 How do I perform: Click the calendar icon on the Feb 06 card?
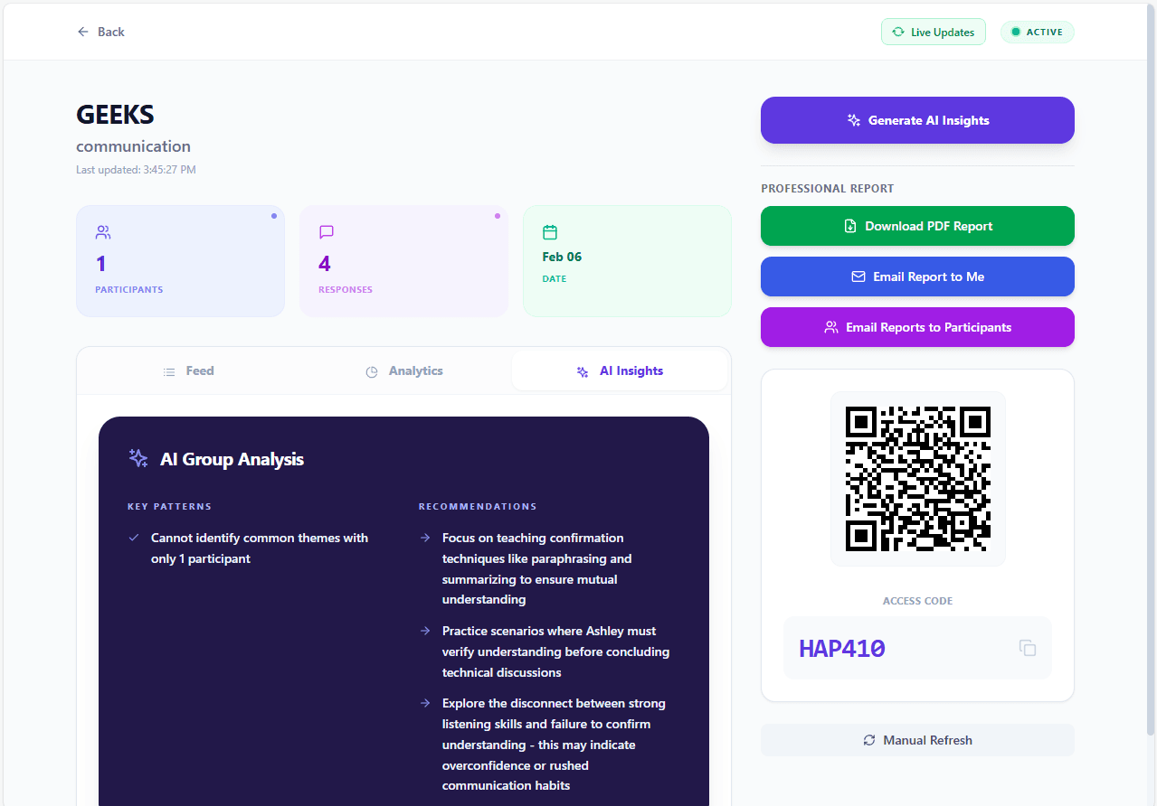click(x=549, y=231)
